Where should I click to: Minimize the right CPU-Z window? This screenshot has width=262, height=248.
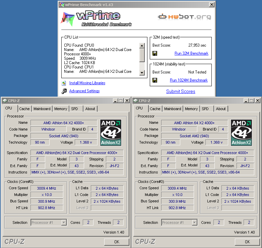pyautogui.click(x=246, y=101)
